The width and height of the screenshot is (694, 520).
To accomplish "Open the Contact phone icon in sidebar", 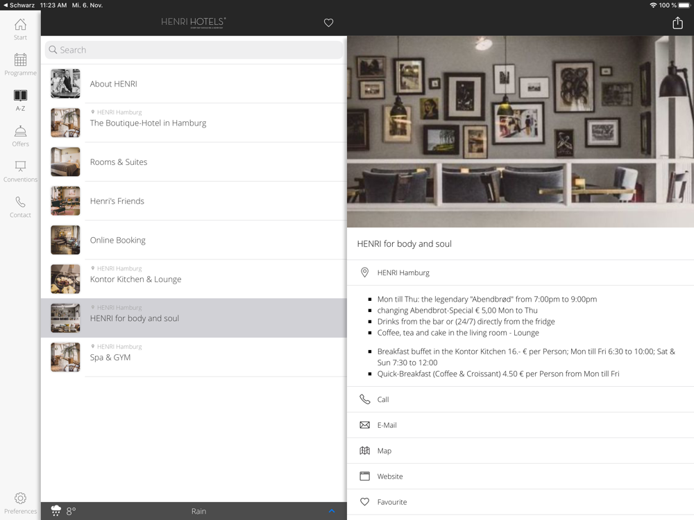I will [x=20, y=202].
